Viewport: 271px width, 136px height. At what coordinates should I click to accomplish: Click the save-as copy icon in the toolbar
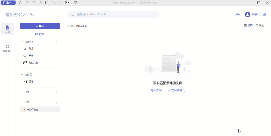click(x=40, y=2)
